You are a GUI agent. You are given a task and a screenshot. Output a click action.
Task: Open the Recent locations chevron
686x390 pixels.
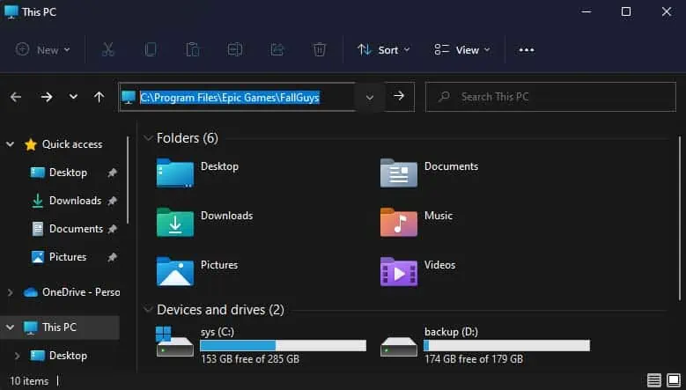pyautogui.click(x=73, y=96)
